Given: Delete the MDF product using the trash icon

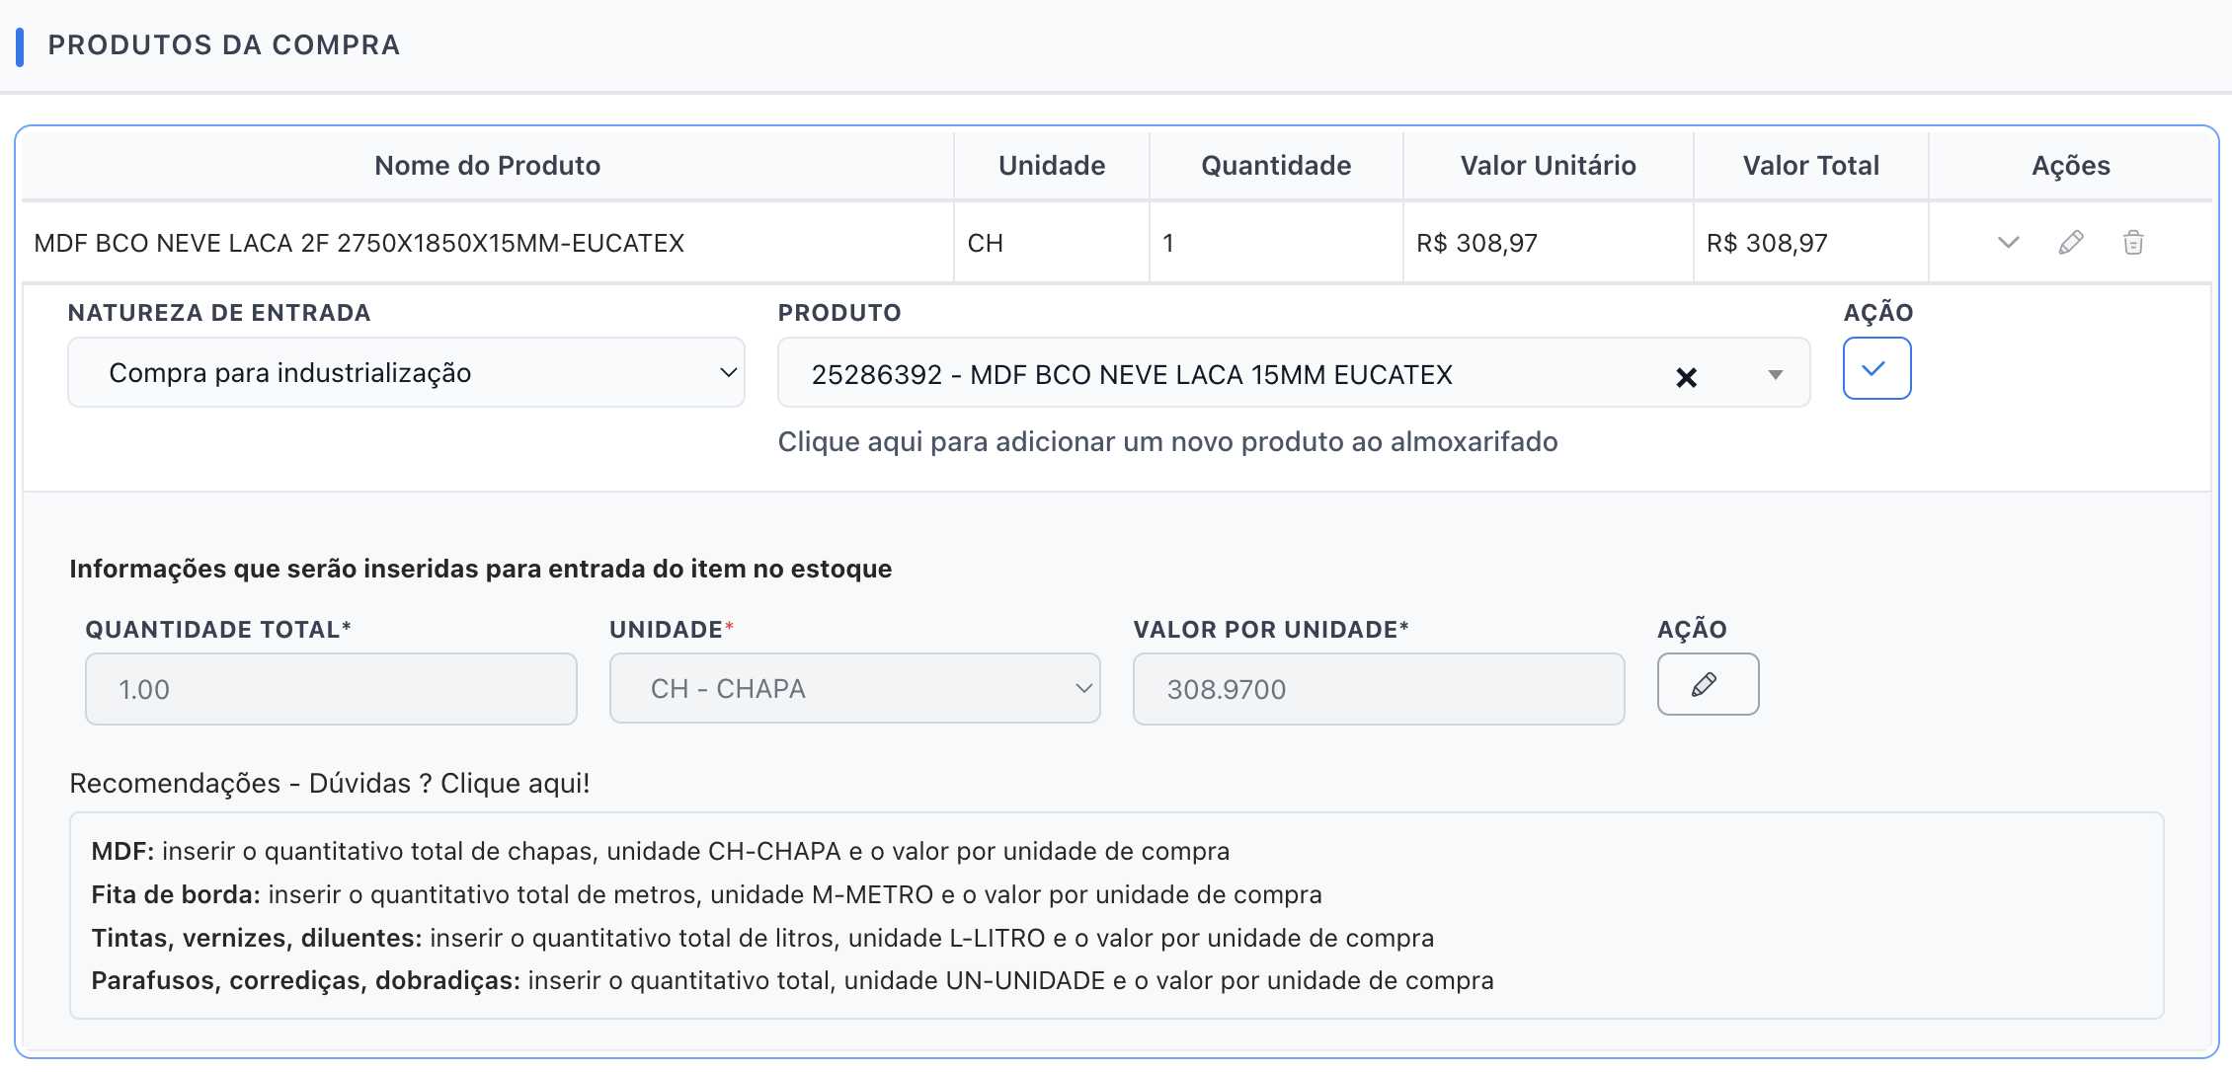Looking at the screenshot, I should tap(2133, 243).
